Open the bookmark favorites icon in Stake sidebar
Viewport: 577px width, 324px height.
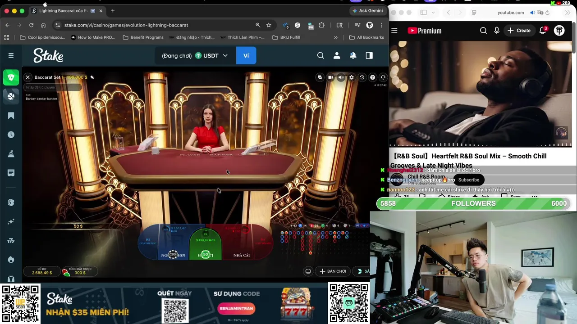(x=11, y=116)
